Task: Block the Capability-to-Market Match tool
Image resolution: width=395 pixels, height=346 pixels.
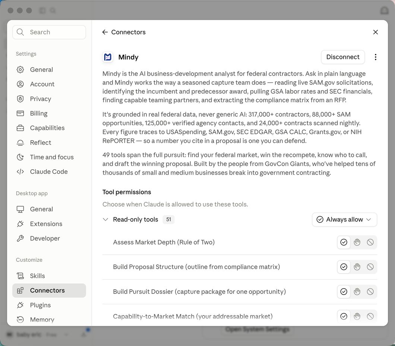Action: tap(370, 316)
